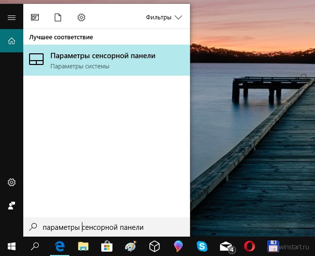315x256 pixels.
Task: Open Paint 3D colorful drop icon
Action: click(x=178, y=246)
